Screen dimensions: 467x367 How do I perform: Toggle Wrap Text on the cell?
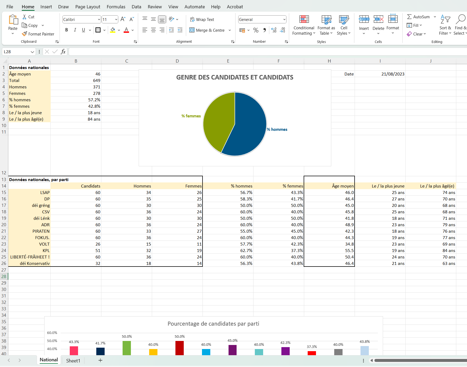(x=202, y=19)
